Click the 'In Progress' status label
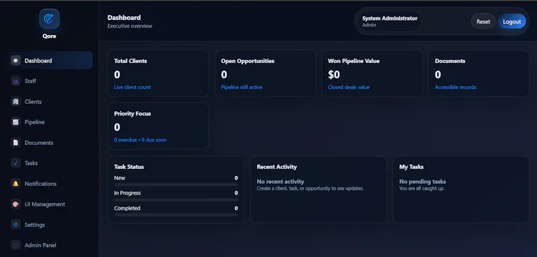The width and height of the screenshot is (537, 257). 128,193
